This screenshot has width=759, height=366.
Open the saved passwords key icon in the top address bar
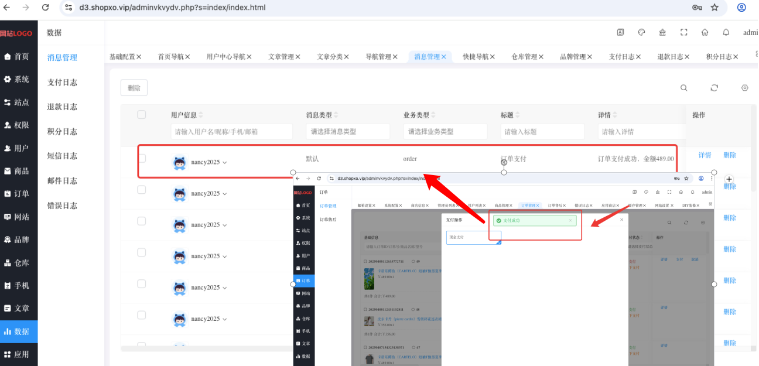pos(697,8)
